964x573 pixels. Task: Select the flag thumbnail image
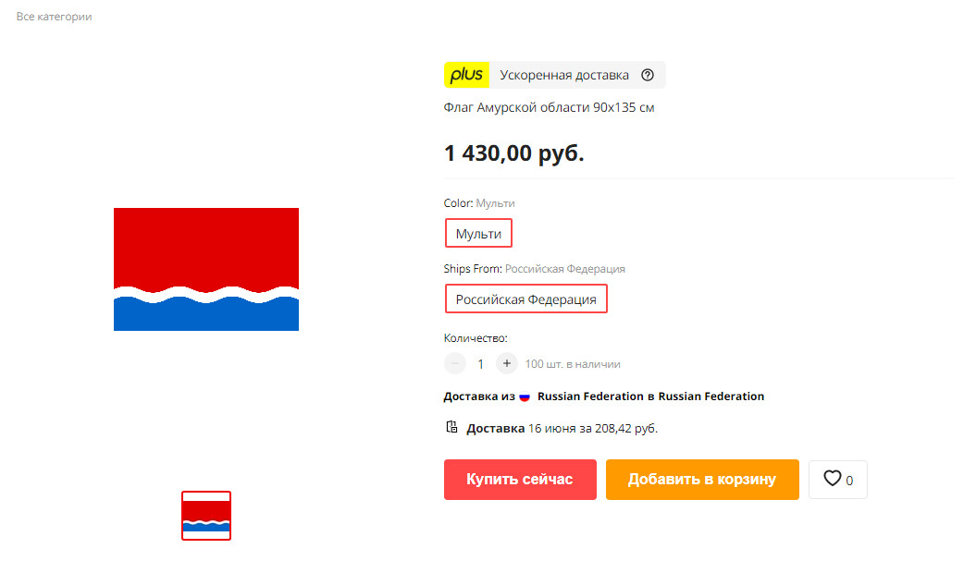[x=206, y=516]
